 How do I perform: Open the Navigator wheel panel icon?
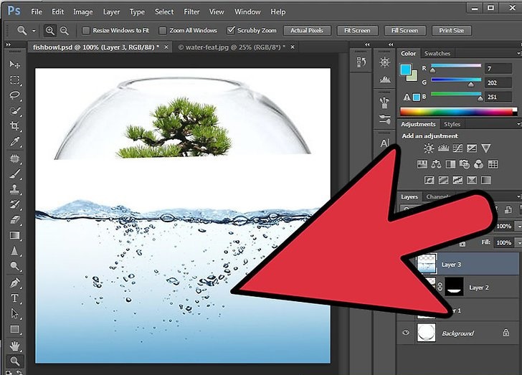(x=384, y=62)
